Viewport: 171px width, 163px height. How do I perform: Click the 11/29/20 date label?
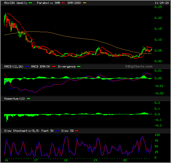(162, 3)
